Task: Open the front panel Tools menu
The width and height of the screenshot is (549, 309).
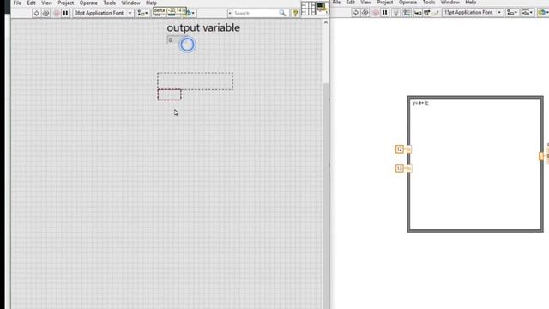Action: coord(110,3)
